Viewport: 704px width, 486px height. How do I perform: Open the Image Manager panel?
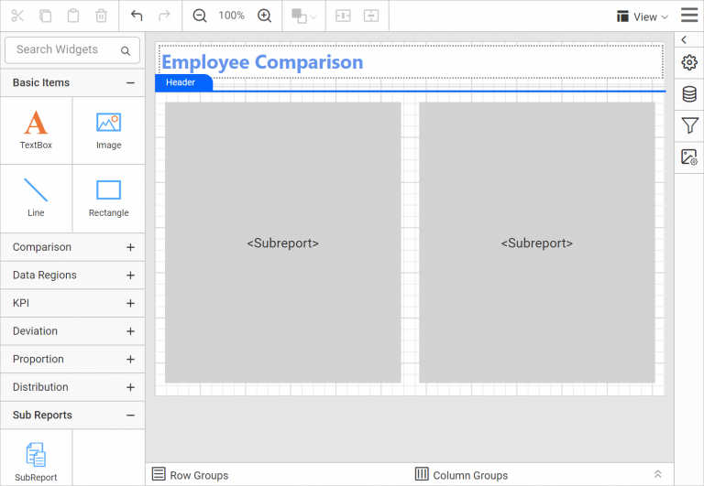689,157
